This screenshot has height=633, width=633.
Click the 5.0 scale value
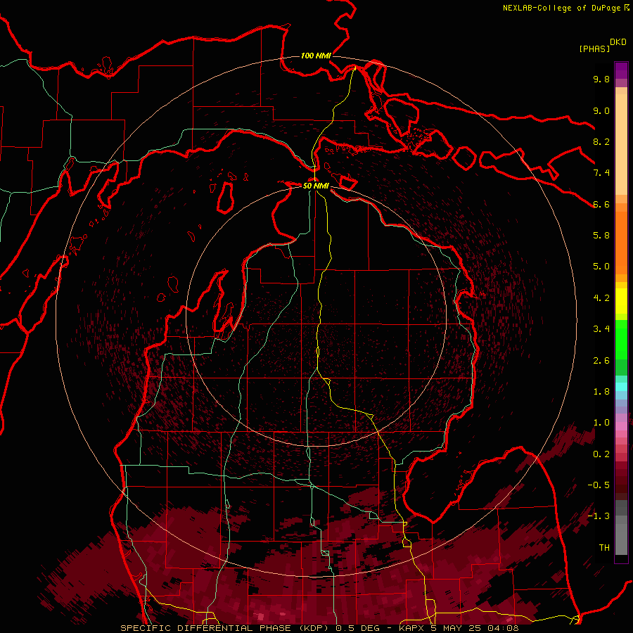[601, 267]
